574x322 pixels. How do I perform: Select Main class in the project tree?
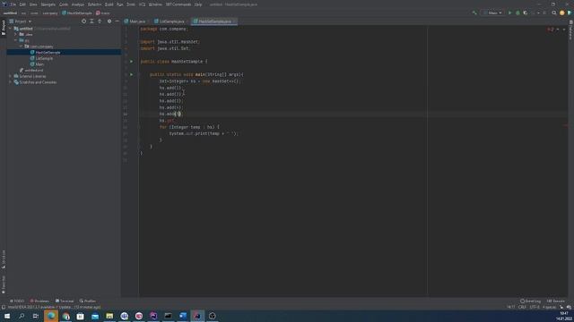[x=37, y=64]
